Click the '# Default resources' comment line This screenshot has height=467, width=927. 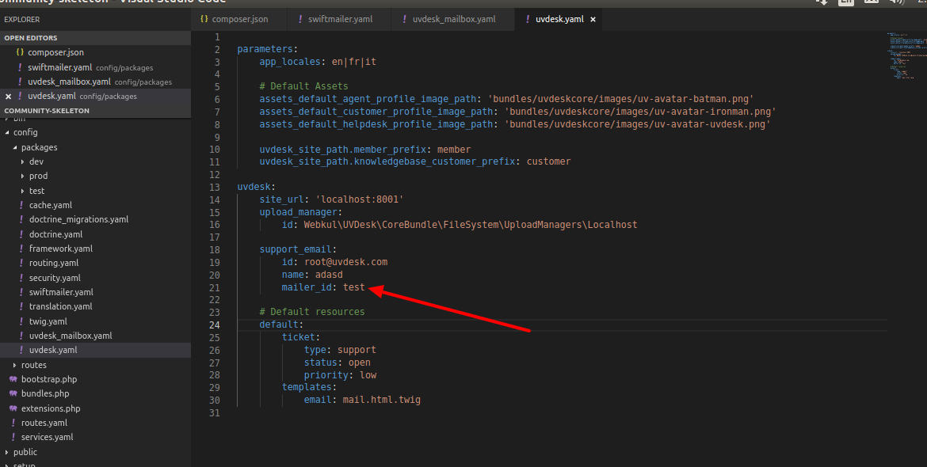coord(311,312)
